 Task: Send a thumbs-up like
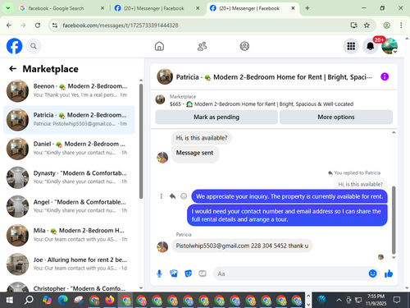point(389,274)
